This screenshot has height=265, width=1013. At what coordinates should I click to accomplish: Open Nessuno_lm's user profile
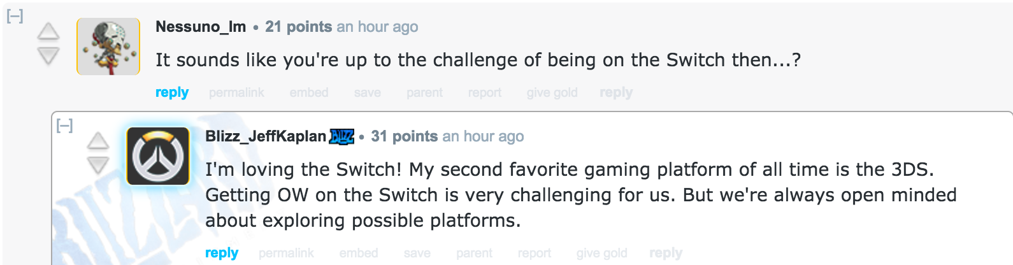201,27
